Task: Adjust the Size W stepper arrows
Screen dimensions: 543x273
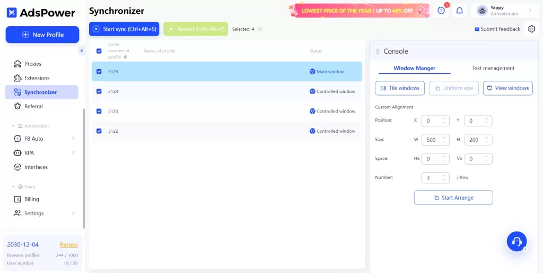Action: [444, 140]
